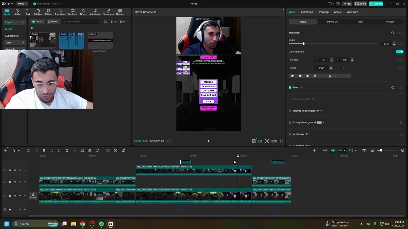
Task: Mute the main track with Cover
Action: pos(20,196)
